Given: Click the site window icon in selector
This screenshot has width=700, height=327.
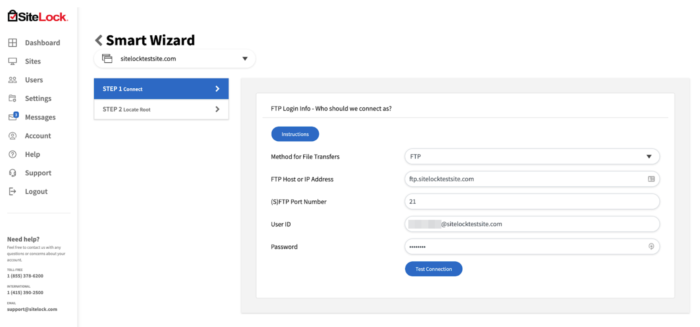Looking at the screenshot, I should 107,58.
